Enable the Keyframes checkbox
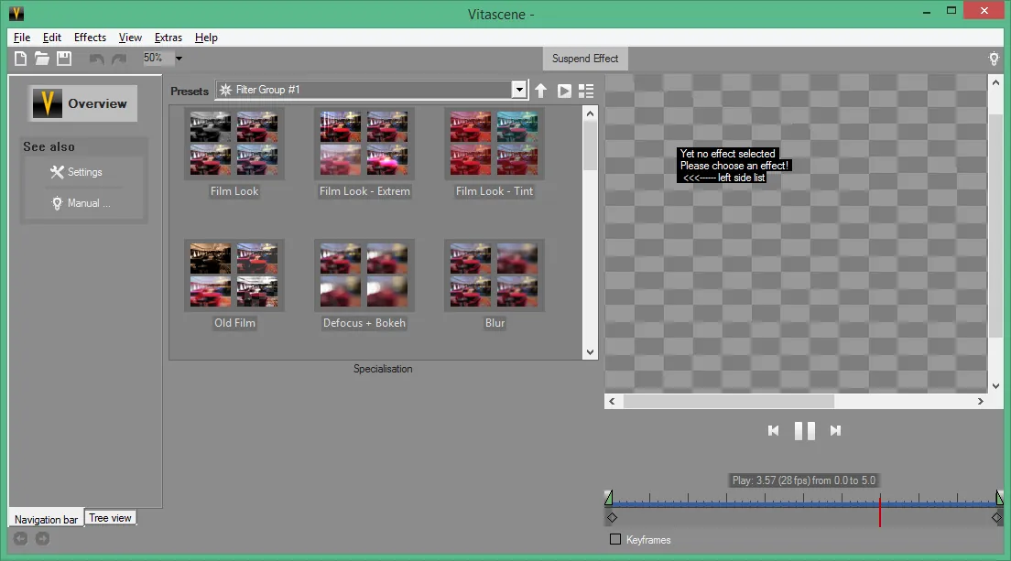The height and width of the screenshot is (561, 1011). pos(615,539)
